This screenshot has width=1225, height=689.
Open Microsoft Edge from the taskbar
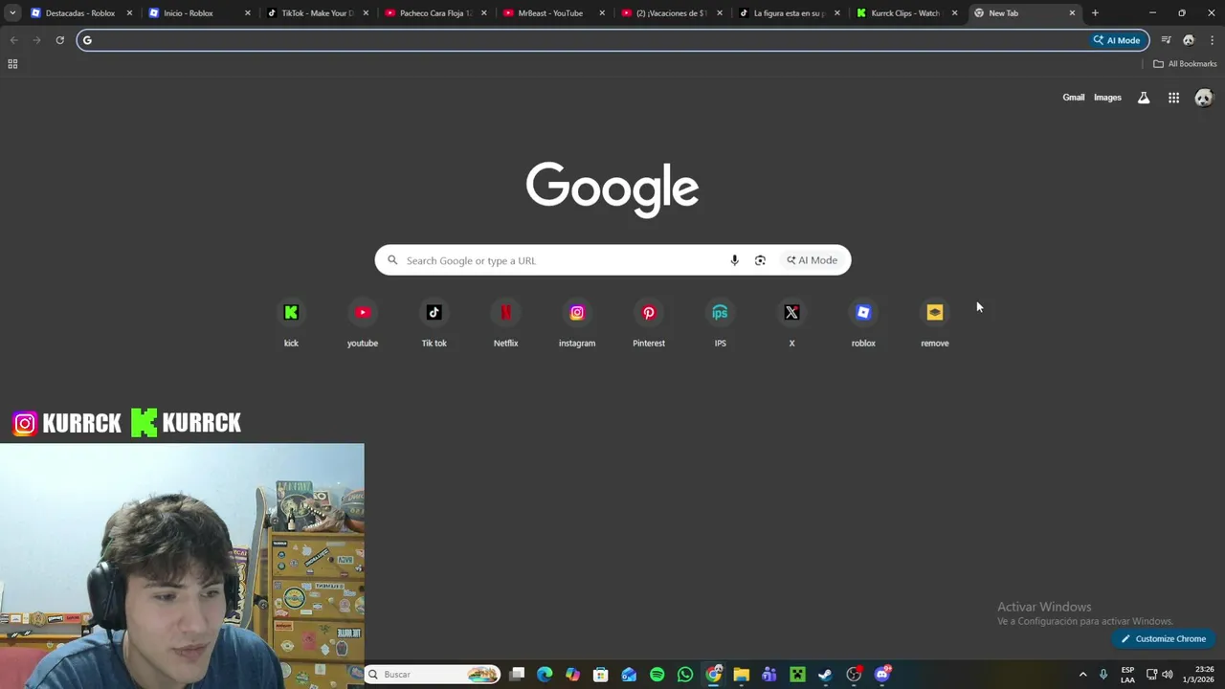[x=545, y=675]
